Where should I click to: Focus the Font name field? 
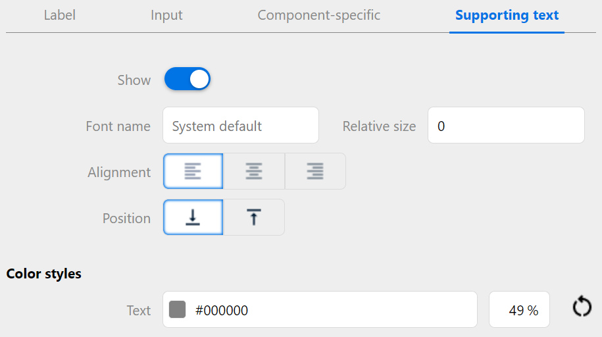(x=240, y=126)
